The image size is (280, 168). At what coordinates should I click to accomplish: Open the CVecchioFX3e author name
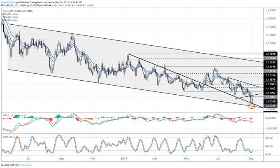tap(8, 3)
